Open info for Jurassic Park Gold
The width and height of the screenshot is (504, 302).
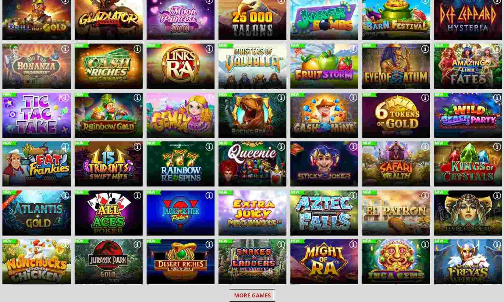(137, 244)
